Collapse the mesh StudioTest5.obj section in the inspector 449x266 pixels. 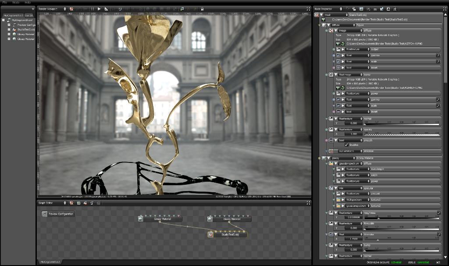[x=321, y=14]
